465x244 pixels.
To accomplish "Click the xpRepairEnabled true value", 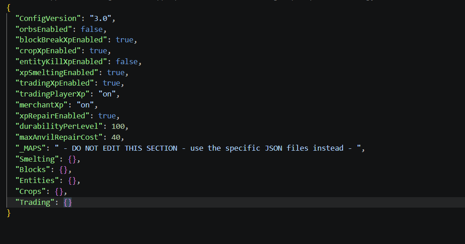I will tap(107, 116).
